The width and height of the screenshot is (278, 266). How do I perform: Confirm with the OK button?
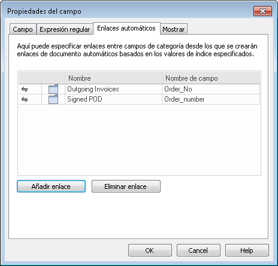tap(150, 250)
